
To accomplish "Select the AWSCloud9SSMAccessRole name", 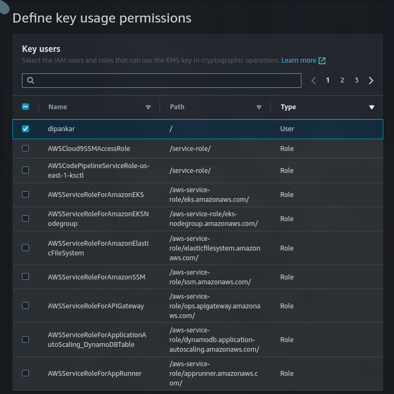I will [x=89, y=148].
